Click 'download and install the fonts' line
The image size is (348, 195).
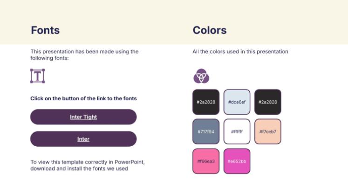[79, 169]
